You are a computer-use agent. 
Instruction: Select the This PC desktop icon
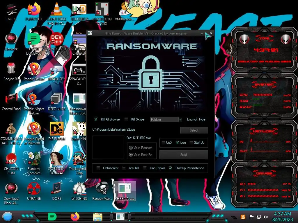pyautogui.click(x=11, y=12)
